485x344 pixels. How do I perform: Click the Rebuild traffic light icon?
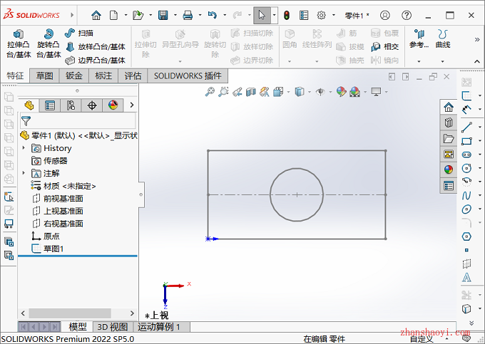[x=287, y=15]
